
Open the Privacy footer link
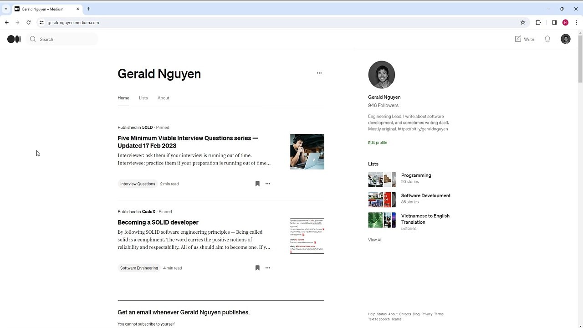427,314
